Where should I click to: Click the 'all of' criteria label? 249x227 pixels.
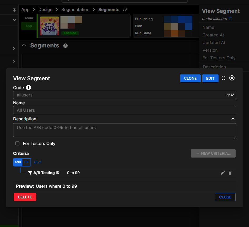(38, 162)
